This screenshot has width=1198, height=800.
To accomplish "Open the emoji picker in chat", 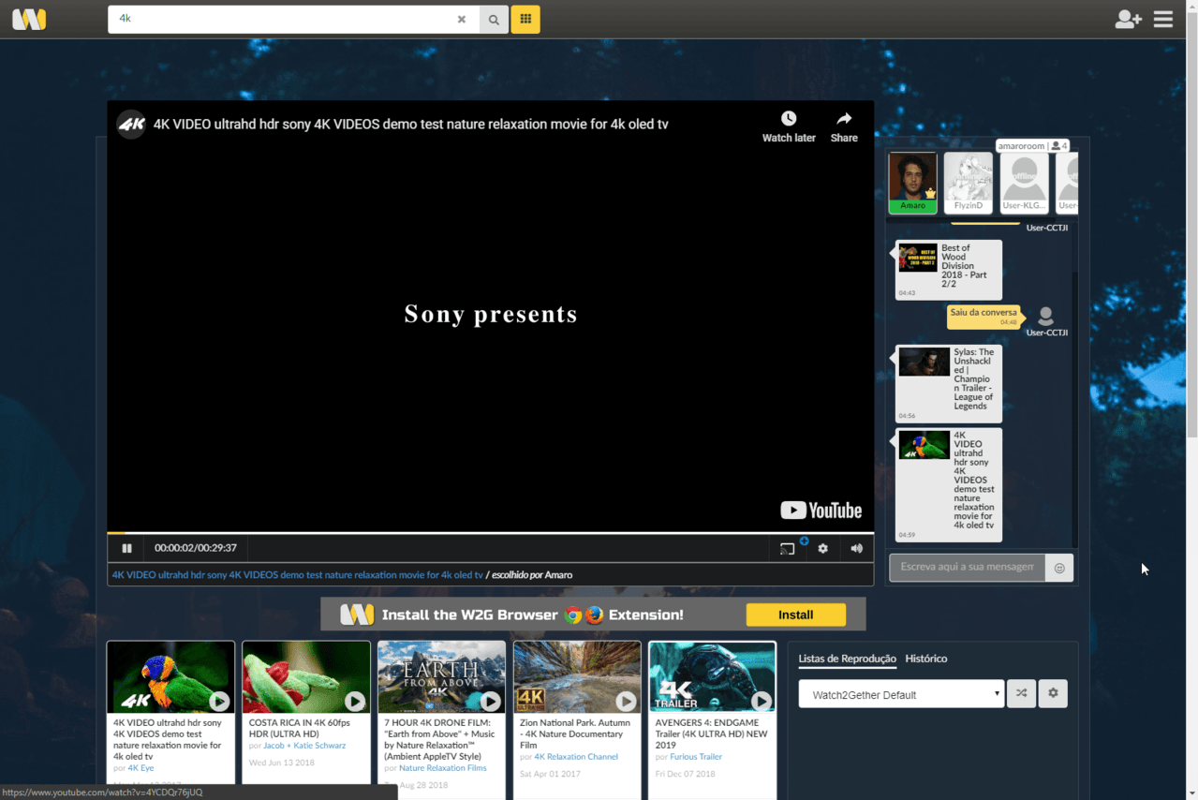I will (1059, 568).
